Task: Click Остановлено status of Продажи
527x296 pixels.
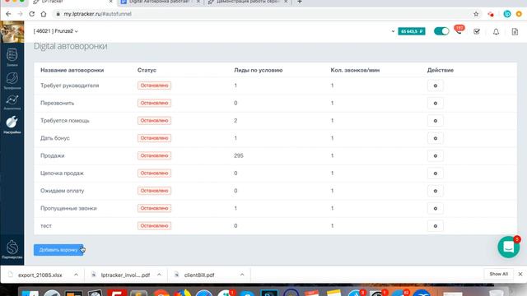Action: pos(154,155)
